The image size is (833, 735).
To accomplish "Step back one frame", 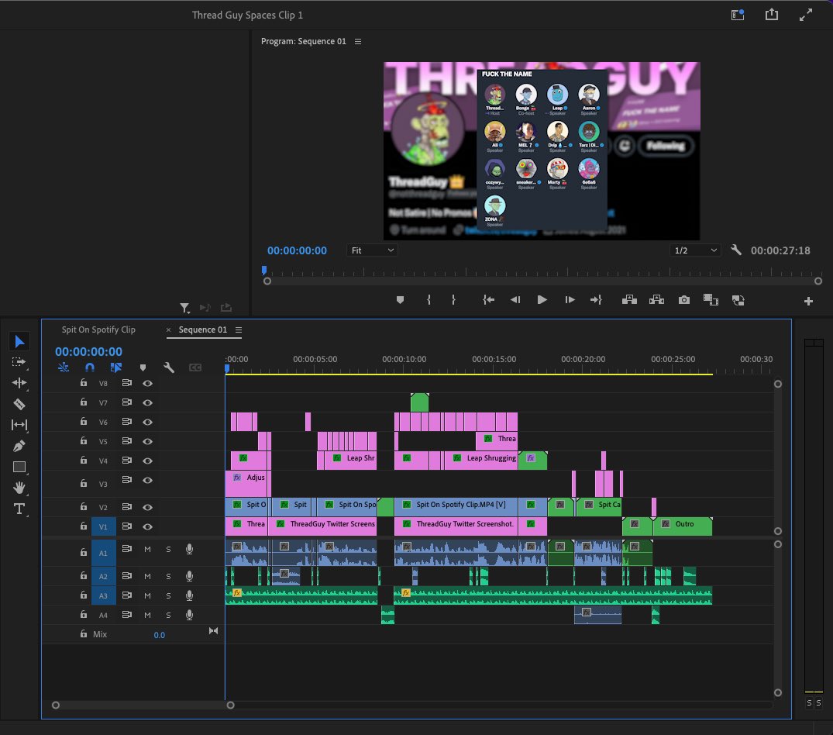I will [515, 300].
